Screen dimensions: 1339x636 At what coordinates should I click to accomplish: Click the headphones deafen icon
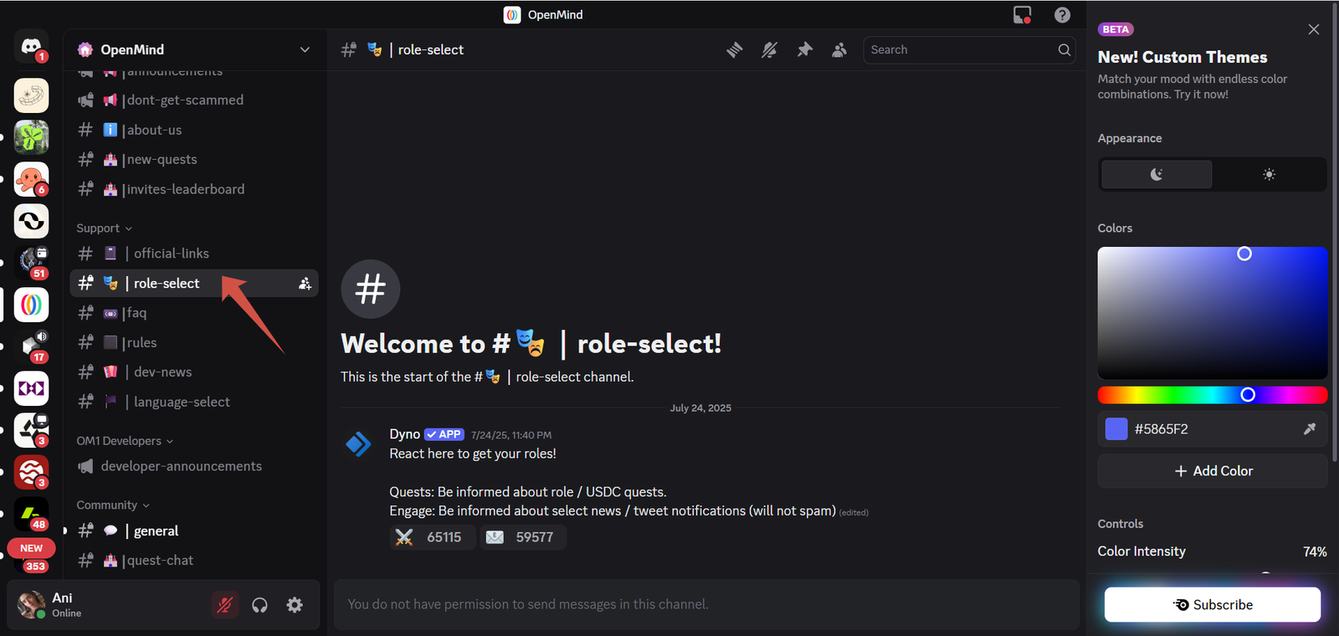click(x=259, y=605)
